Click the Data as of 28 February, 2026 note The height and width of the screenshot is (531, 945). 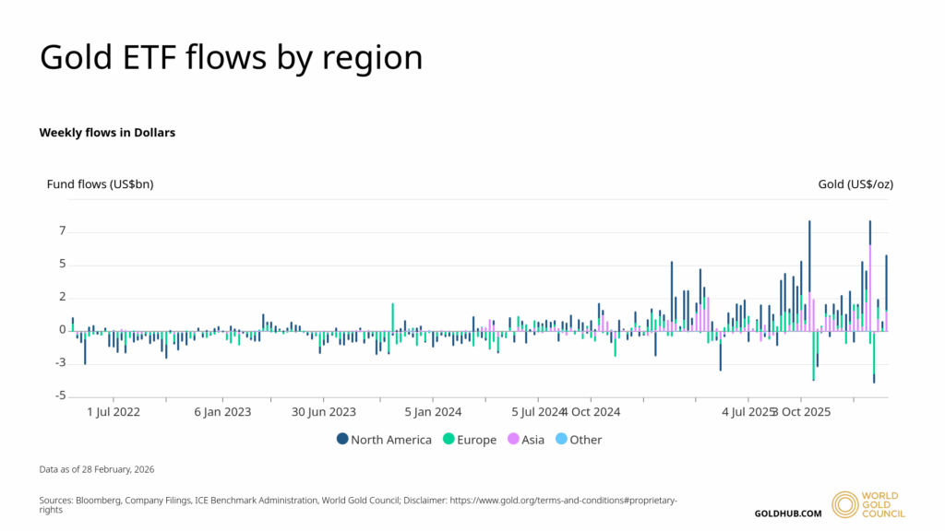pyautogui.click(x=97, y=469)
